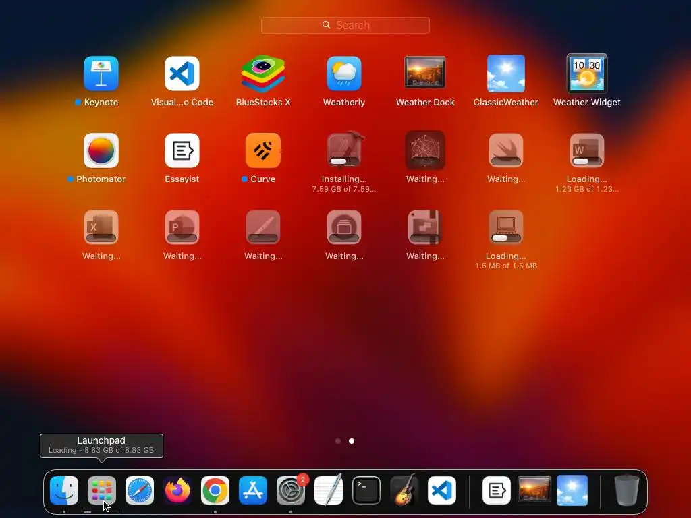
Task: Click the "1.5 MB of 1.5 MB" text
Action: [x=506, y=266]
